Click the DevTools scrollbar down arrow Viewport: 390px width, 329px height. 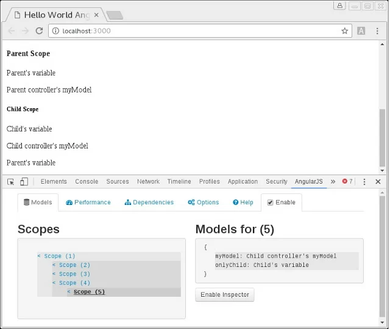(x=382, y=322)
